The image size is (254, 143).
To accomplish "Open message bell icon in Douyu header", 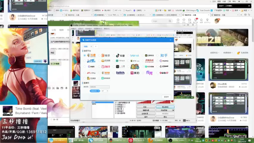I will (x=201, y=21).
